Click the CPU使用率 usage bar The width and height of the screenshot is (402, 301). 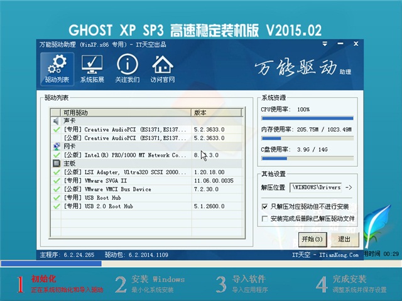307,118
